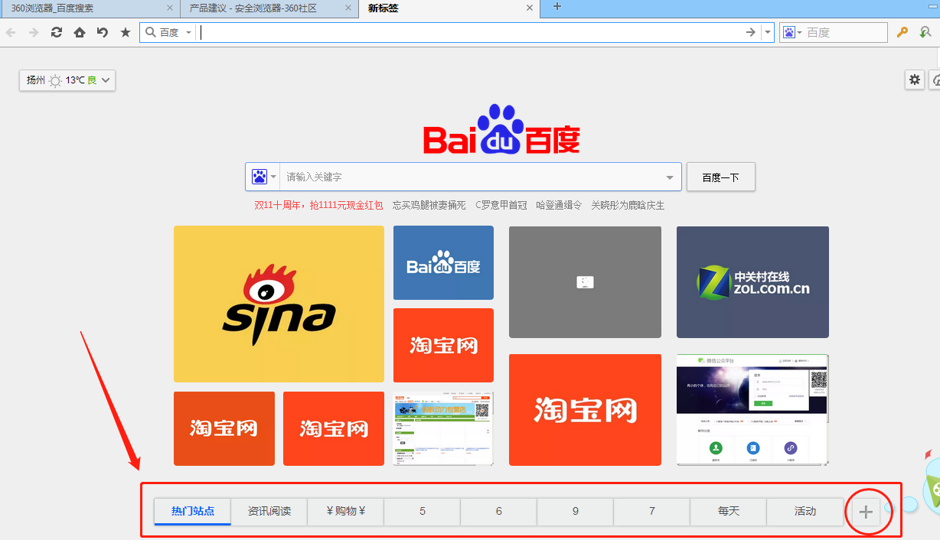Open the 淘宝网 tile directly under Baidu tile

(x=443, y=345)
